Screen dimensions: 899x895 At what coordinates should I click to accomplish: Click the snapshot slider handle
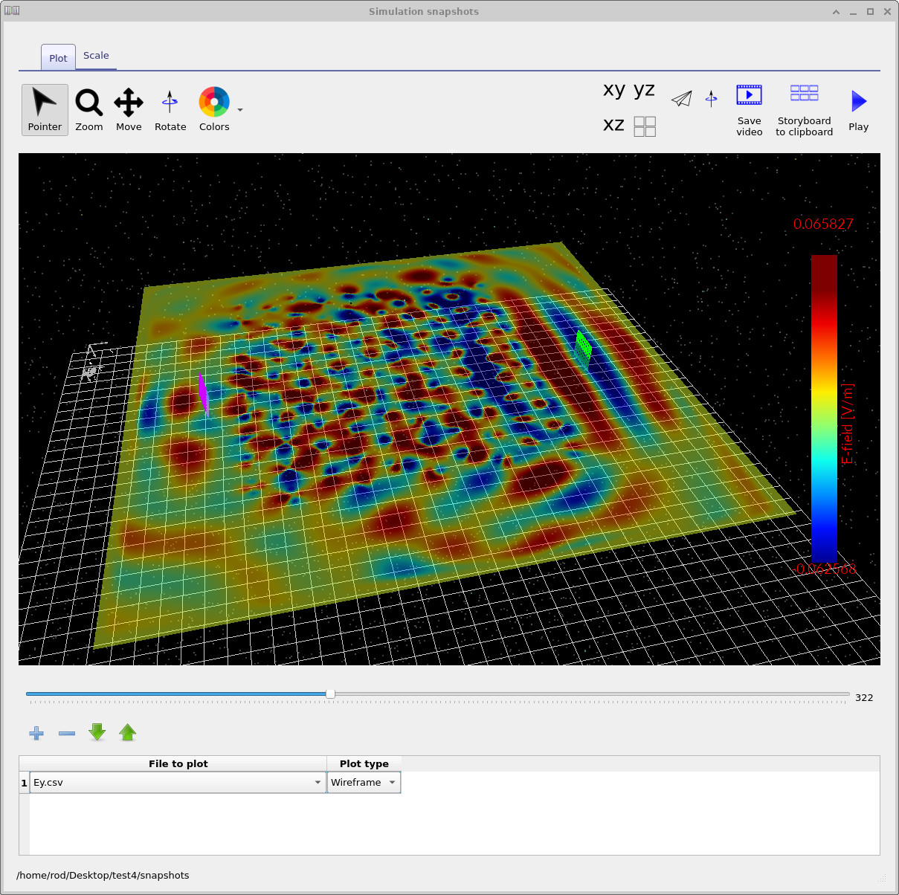pyautogui.click(x=330, y=694)
